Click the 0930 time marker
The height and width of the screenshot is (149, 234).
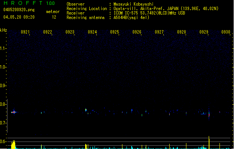[226, 32]
